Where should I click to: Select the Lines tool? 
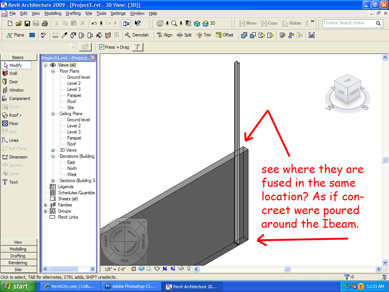[10, 140]
